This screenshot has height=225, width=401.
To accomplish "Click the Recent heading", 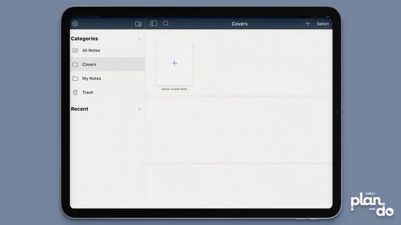I will 80,109.
